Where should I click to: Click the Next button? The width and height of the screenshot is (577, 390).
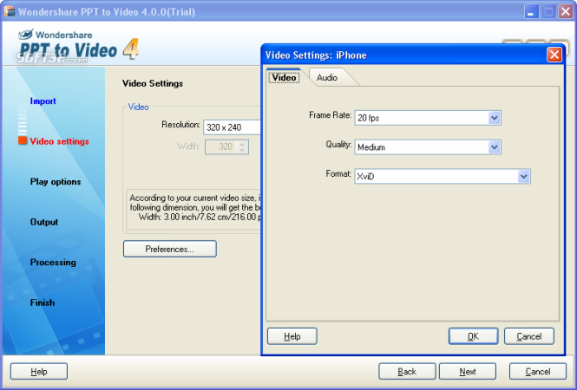pyautogui.click(x=468, y=372)
